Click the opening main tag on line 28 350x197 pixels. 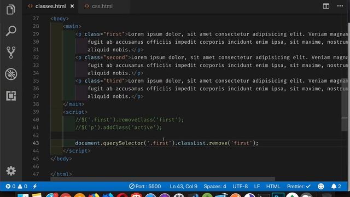[x=72, y=26]
